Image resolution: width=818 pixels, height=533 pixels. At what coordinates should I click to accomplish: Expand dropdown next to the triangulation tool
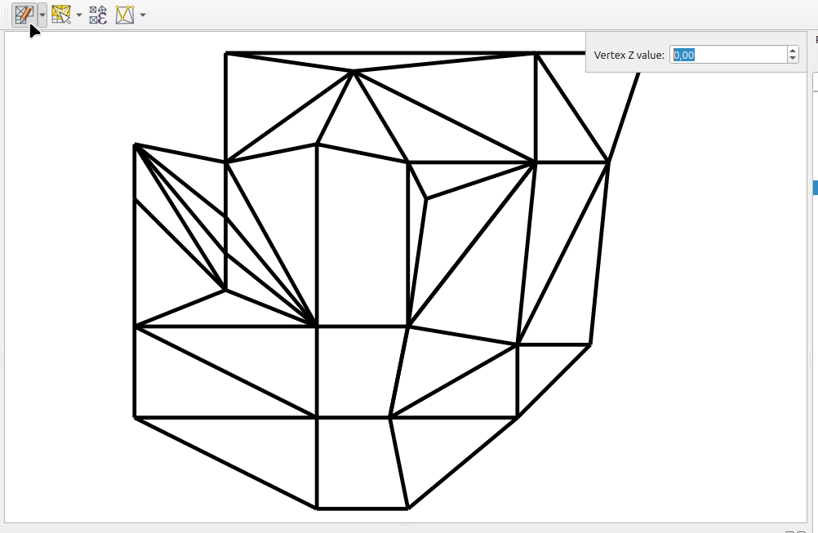click(x=144, y=15)
